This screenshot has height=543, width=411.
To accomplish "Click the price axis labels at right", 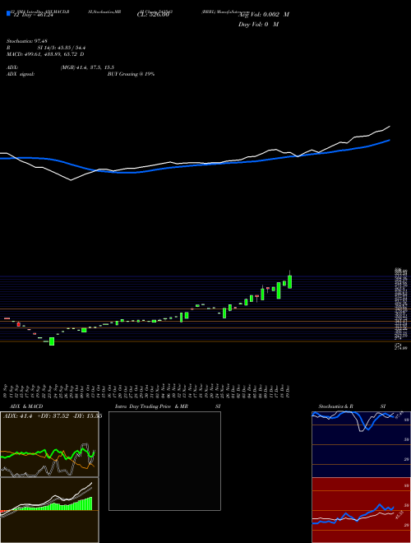I will (x=402, y=308).
